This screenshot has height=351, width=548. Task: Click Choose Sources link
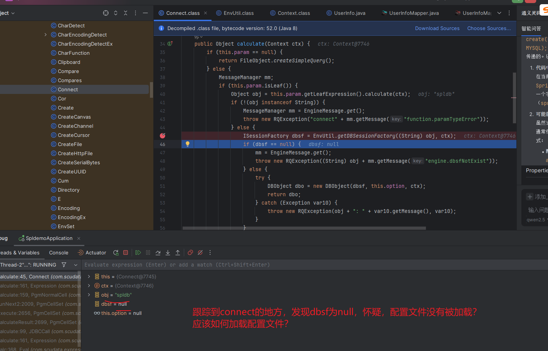tap(489, 28)
